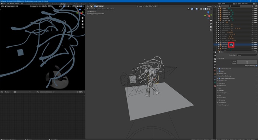Toggle camera view icon in the main viewport
The width and height of the screenshot is (258, 140).
point(211,27)
